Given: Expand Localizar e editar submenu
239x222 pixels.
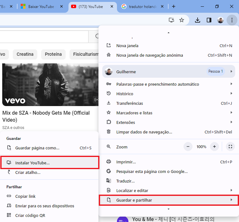Looking at the screenshot, I should coord(169,190).
